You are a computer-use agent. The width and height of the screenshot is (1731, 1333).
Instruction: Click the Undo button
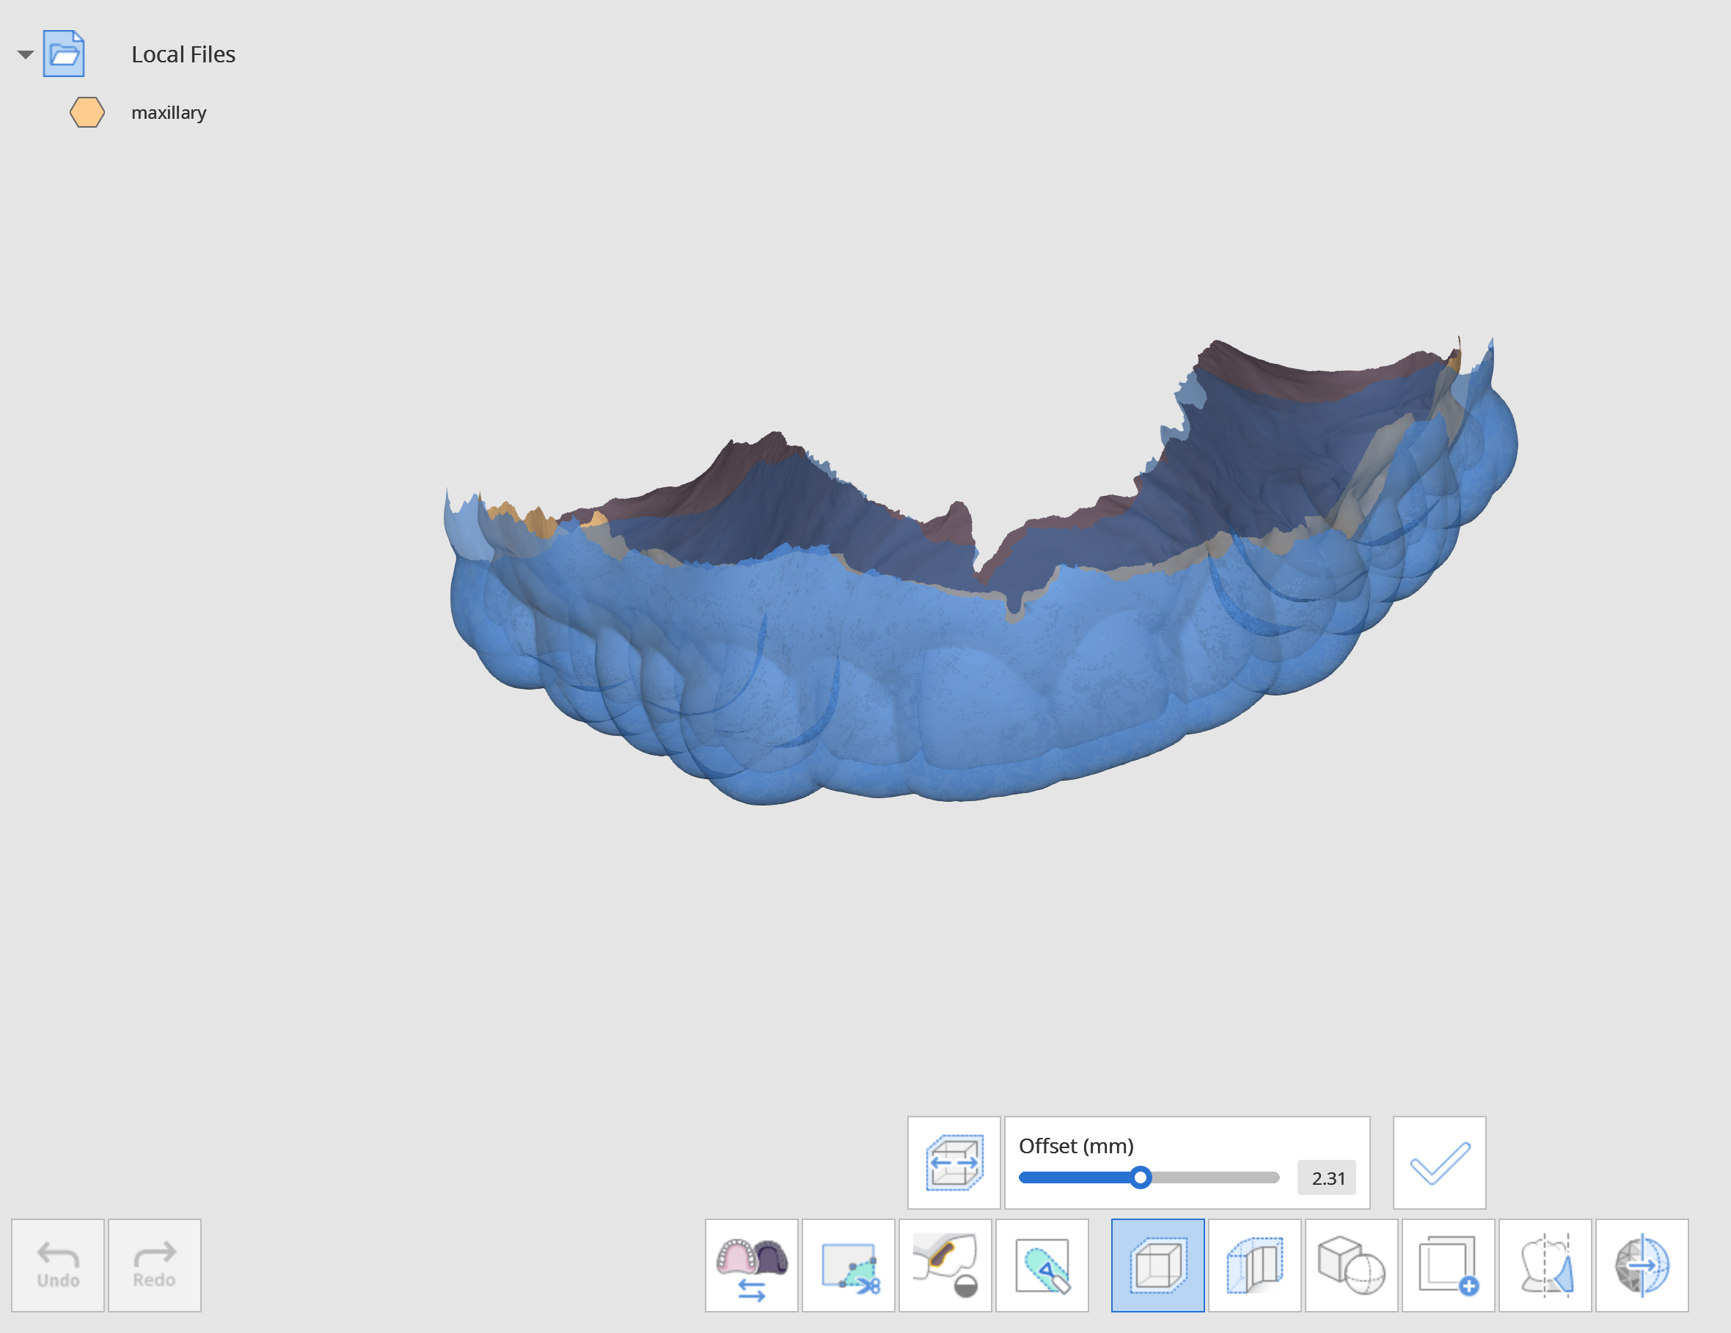[58, 1265]
